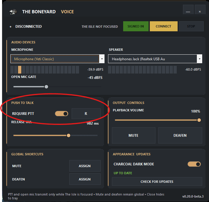The image size is (209, 202).
Task: Click the DEAFEN output button
Action: tap(180, 135)
